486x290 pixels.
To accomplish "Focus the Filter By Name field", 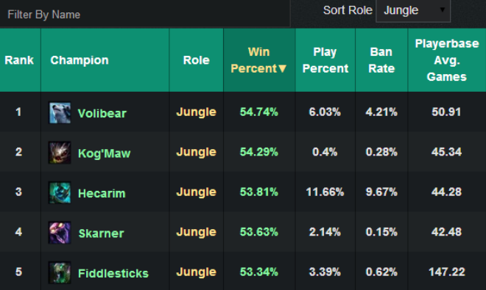I will point(145,15).
